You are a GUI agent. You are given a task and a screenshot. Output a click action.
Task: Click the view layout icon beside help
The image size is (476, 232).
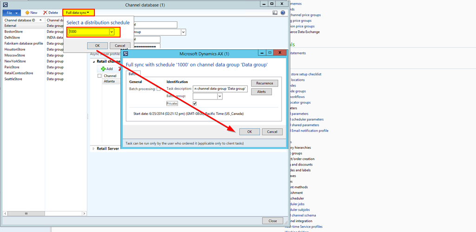point(275,13)
